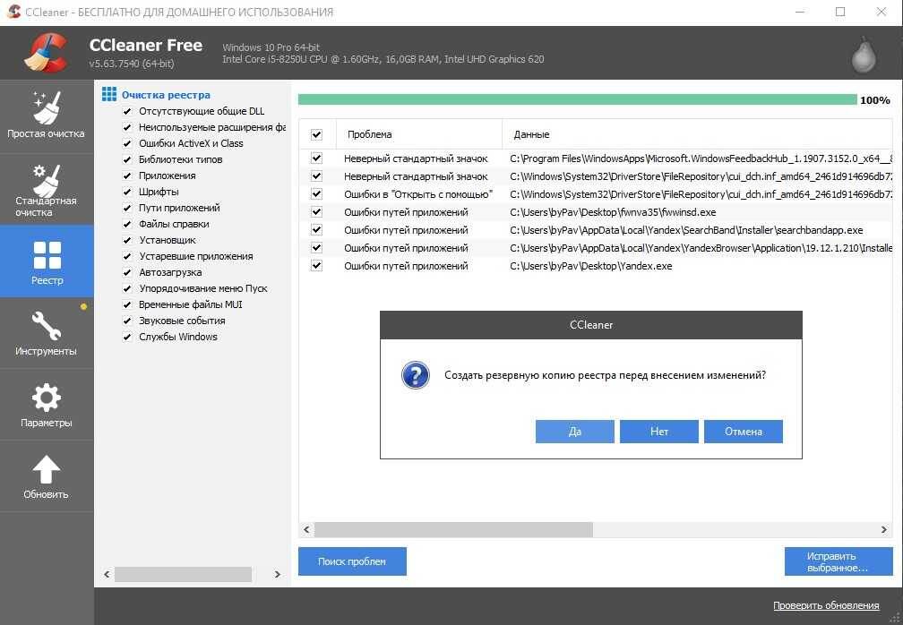This screenshot has height=625, width=903.
Task: Uncheck the Yandex.exe path error entry
Action: click(x=316, y=266)
